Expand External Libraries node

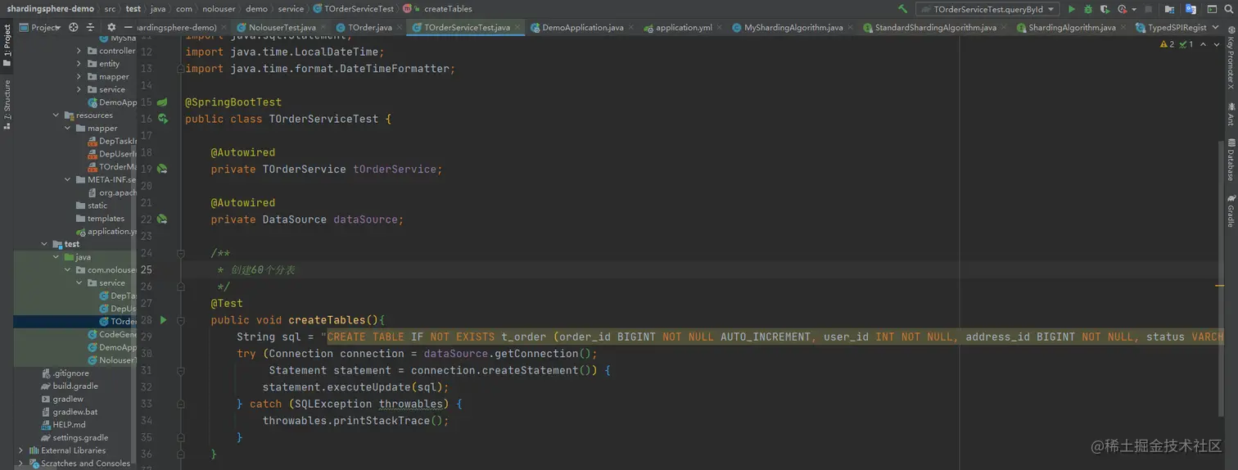pyautogui.click(x=21, y=450)
